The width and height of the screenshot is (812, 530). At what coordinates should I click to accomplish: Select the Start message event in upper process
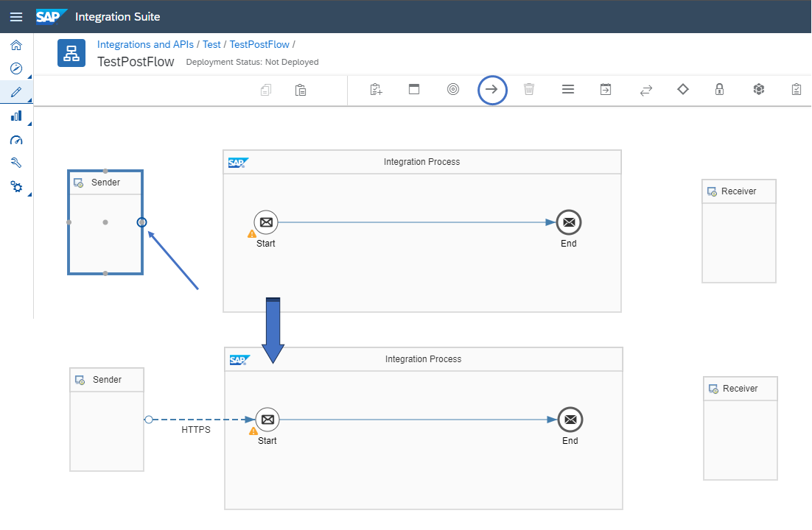266,222
